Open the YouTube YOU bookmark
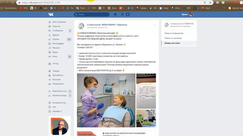The image size is (243, 136). (24, 8)
